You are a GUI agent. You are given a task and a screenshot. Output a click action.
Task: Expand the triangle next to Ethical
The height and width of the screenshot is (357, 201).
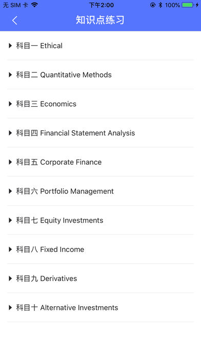click(10, 46)
